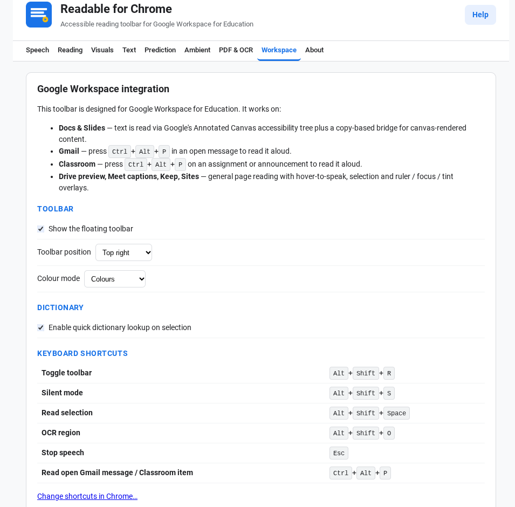Open the Colour mode dropdown
The height and width of the screenshot is (507, 515).
(115, 279)
